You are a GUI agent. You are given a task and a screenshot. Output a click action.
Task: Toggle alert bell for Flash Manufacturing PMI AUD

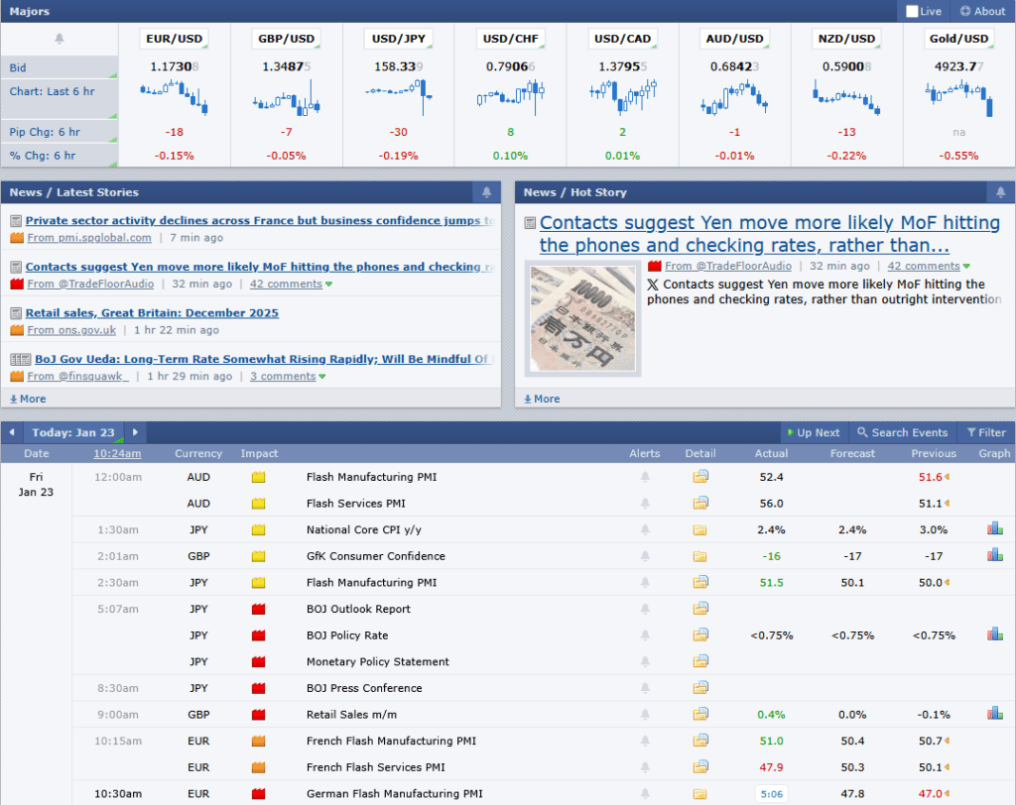[x=645, y=477]
